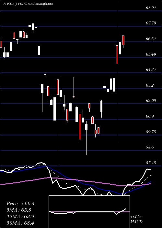Select the 60.9 price axis label
The height and width of the screenshot is (228, 162).
coord(150,116)
